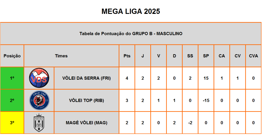Click the MEGA LIGA 2025 title
264x136 pixels.
click(131, 11)
